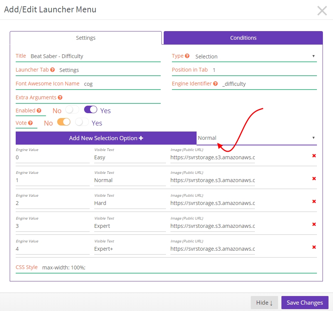
Task: Edit Image URL field in Expert+ row
Action: (x=213, y=249)
